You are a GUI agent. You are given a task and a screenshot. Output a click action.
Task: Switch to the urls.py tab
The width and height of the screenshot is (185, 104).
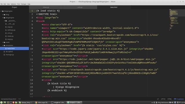tap(80, 7)
